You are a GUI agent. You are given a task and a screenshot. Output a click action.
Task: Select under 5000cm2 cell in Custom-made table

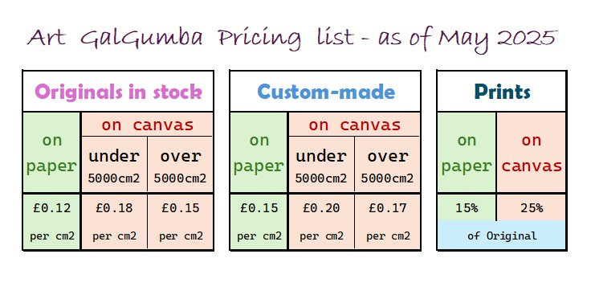321,165
